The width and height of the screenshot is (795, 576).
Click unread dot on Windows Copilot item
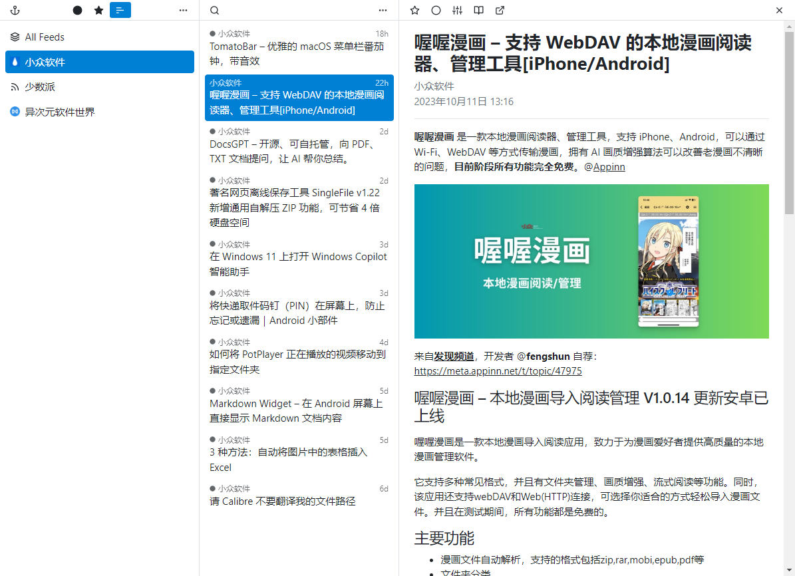[212, 244]
